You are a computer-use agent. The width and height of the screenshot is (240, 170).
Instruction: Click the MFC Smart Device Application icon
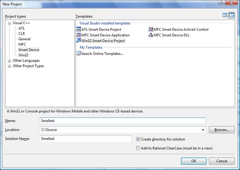pyautogui.click(x=78, y=35)
